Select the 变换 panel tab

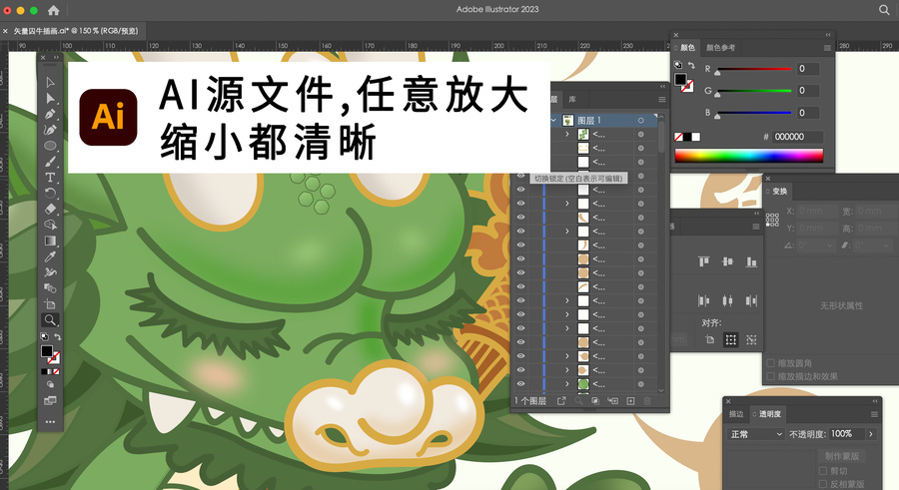[779, 192]
